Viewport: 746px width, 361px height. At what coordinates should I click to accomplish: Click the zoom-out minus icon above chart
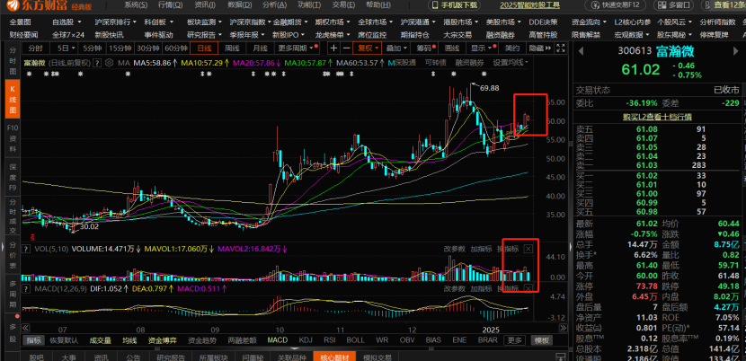point(347,48)
